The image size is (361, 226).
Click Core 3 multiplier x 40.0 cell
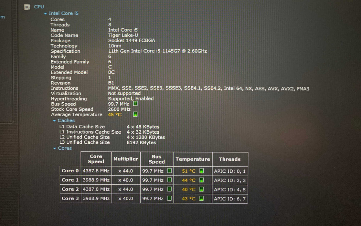pos(126,199)
